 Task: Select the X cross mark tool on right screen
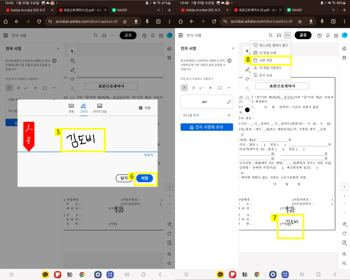click(194, 87)
